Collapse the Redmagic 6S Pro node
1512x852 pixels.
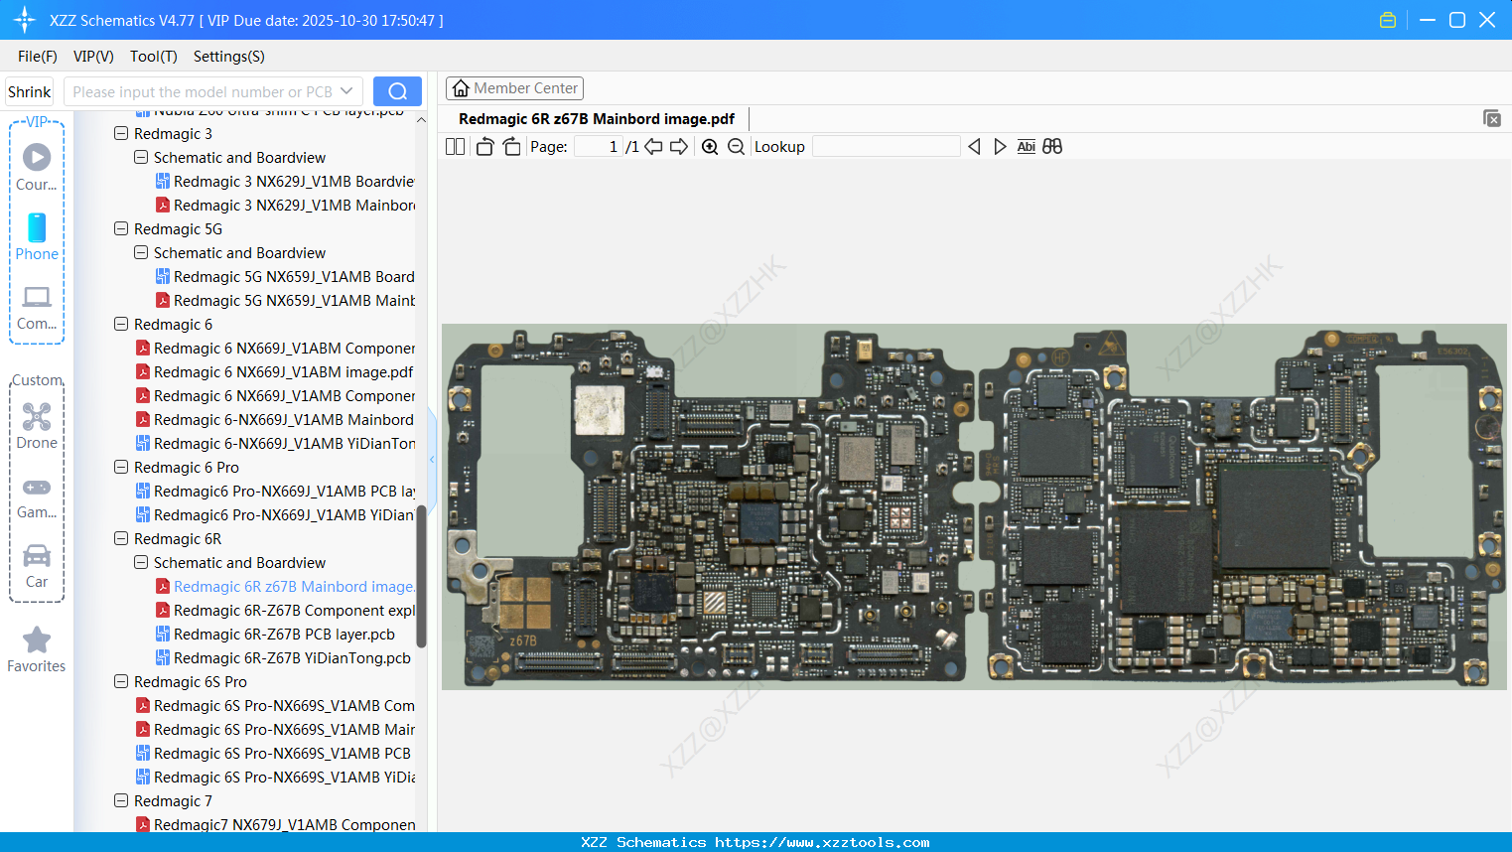tap(120, 681)
